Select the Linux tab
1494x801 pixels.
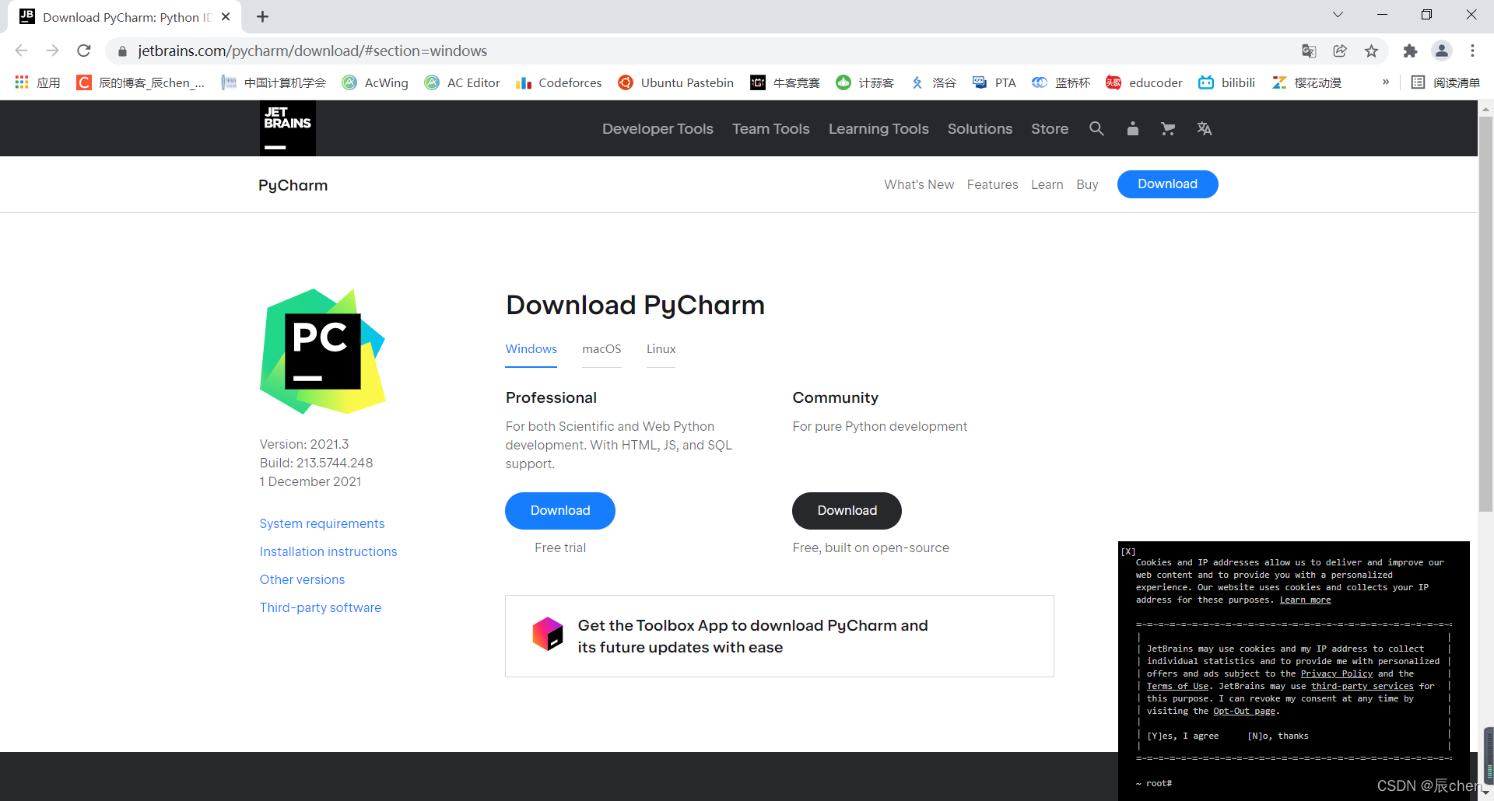coord(661,349)
